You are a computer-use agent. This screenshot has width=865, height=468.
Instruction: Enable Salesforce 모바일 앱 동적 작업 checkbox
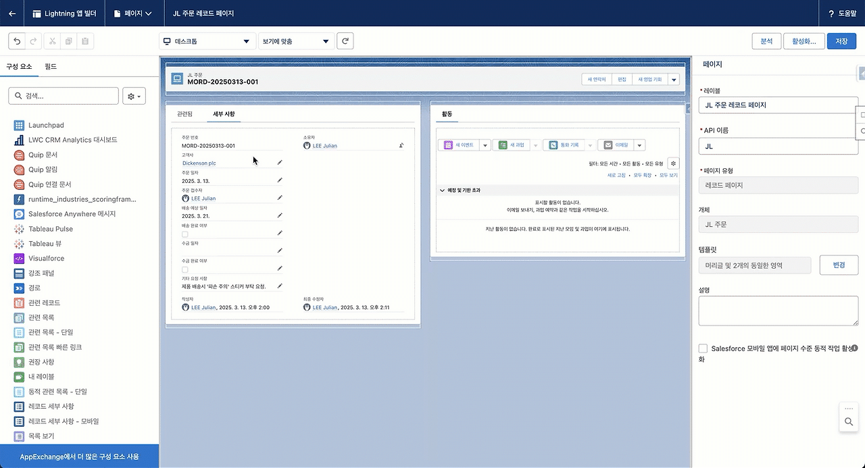pyautogui.click(x=703, y=348)
